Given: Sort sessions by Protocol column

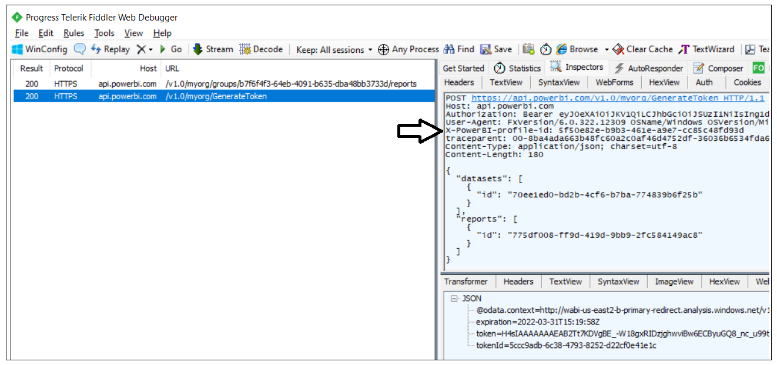Looking at the screenshot, I should click(x=70, y=69).
